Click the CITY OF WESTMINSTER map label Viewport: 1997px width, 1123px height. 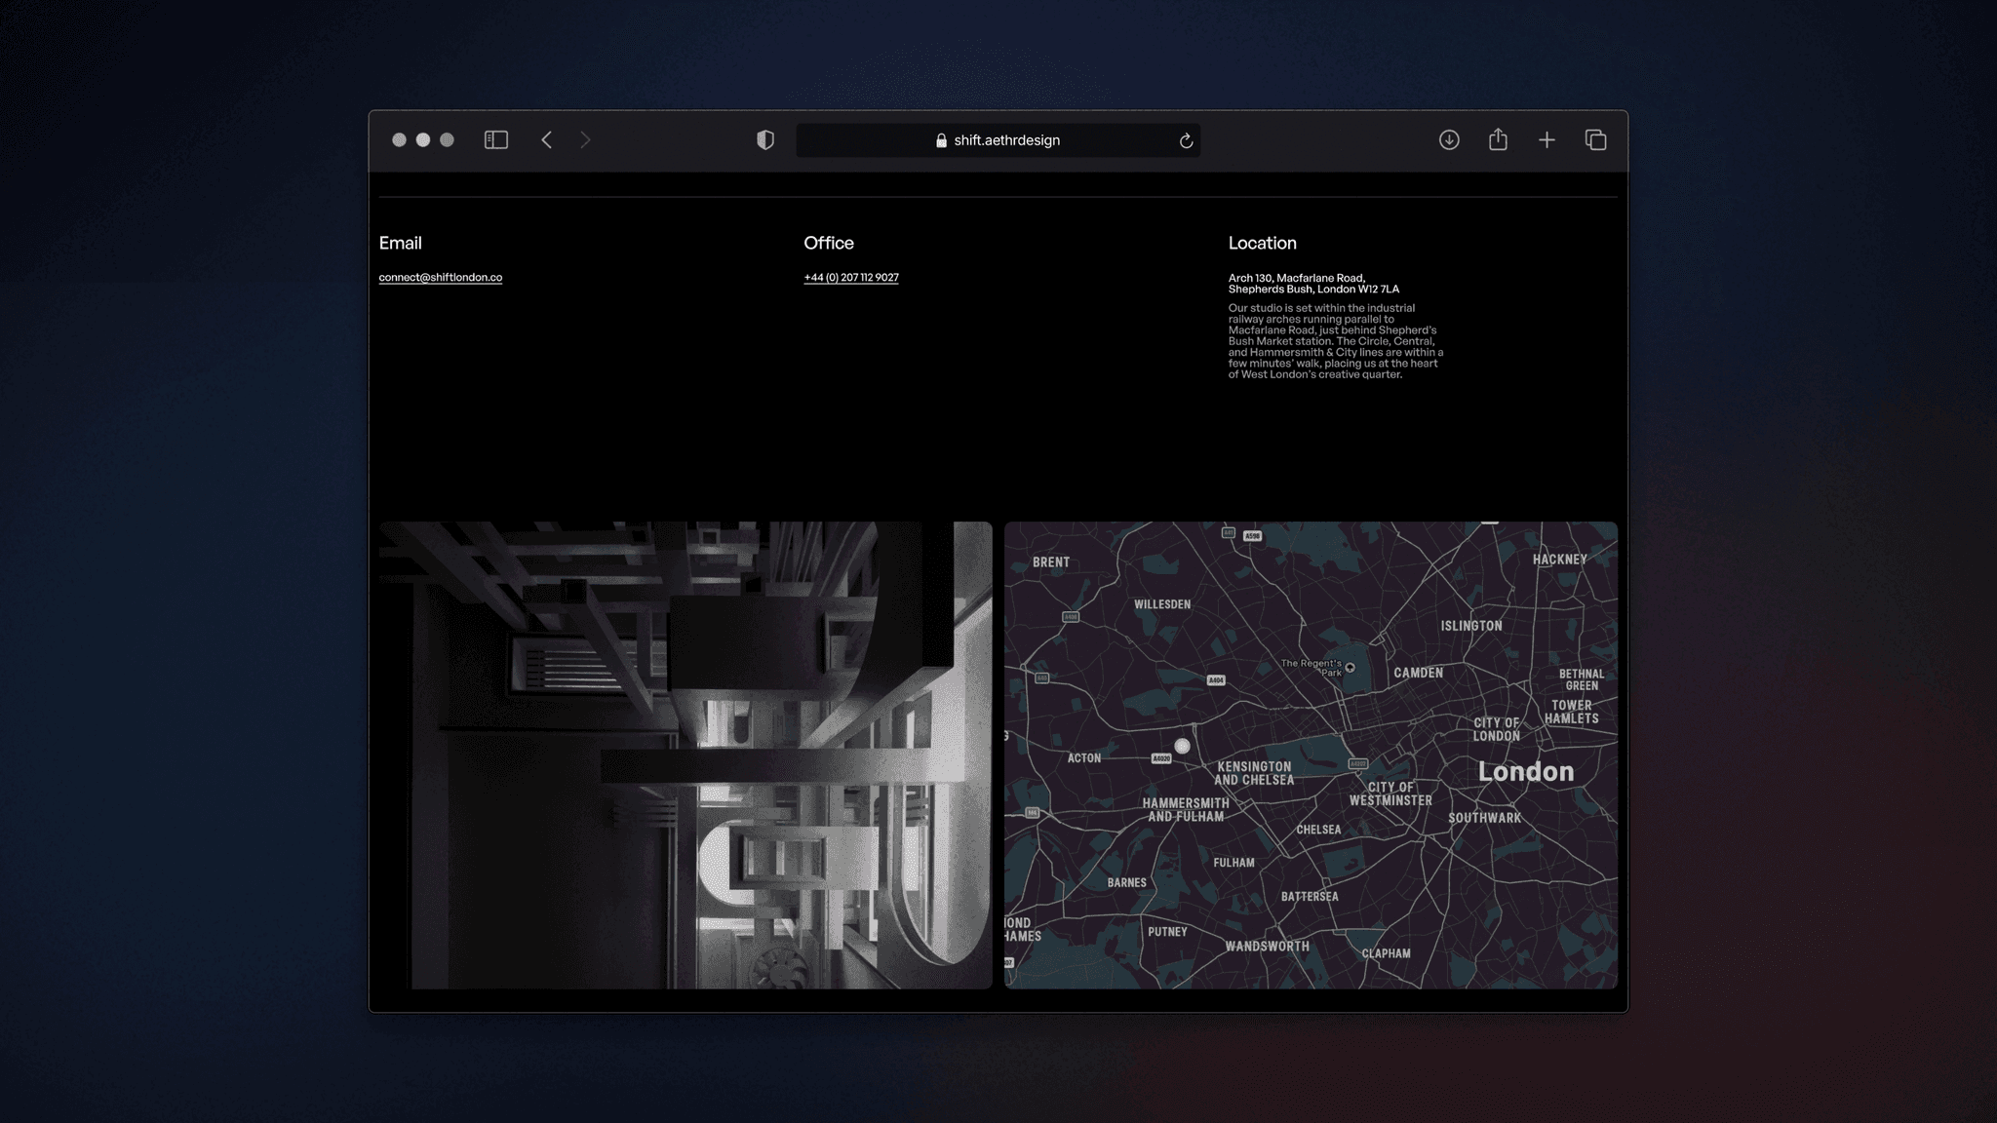pos(1390,794)
